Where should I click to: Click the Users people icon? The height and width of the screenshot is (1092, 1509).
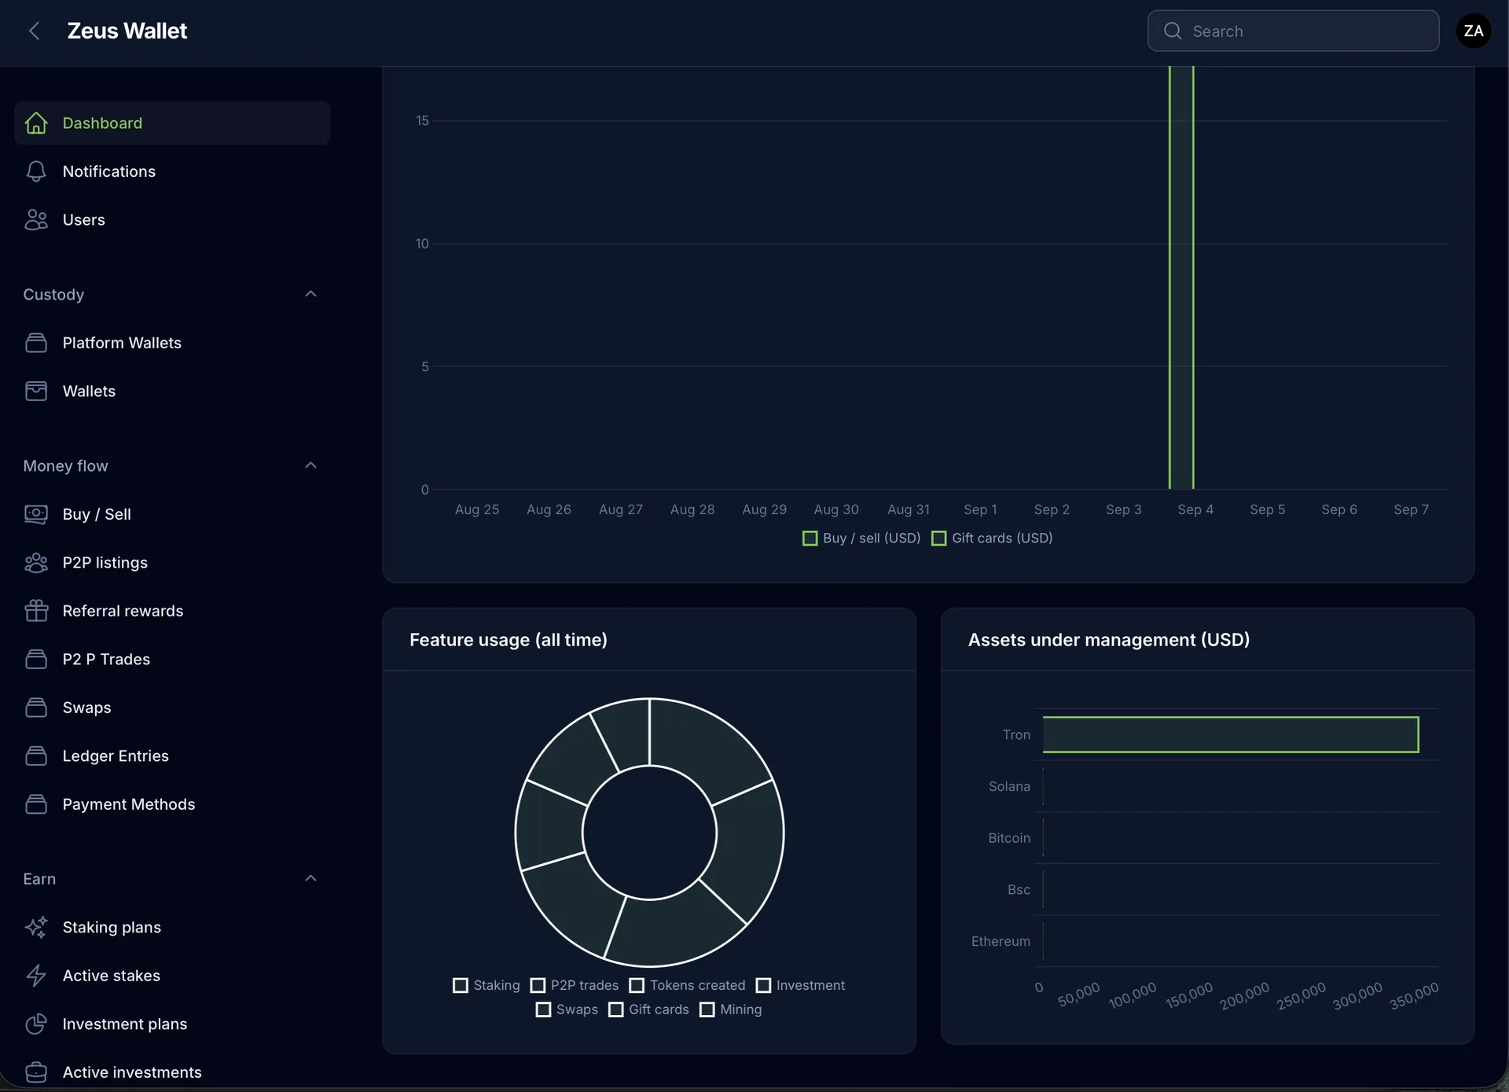click(36, 219)
